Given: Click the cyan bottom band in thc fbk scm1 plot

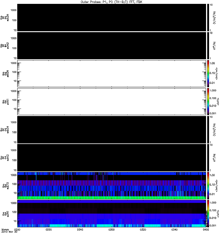Looking at the screenshot, I should 111,226.
